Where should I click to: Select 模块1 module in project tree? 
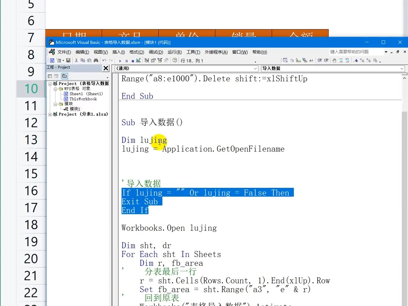[75, 109]
